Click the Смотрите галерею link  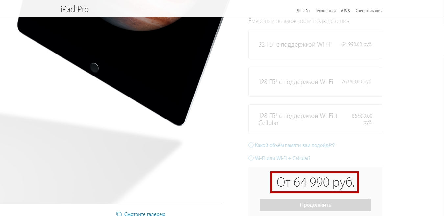pos(145,214)
